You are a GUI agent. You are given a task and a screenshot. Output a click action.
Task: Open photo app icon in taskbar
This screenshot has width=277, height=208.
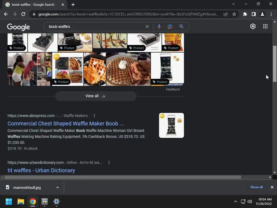click(x=45, y=201)
